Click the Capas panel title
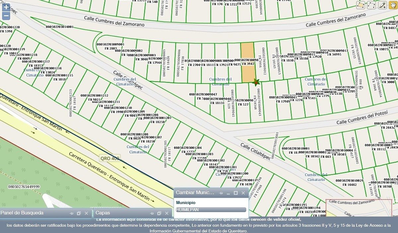Screen dimensions: 398x233 tap(103, 213)
